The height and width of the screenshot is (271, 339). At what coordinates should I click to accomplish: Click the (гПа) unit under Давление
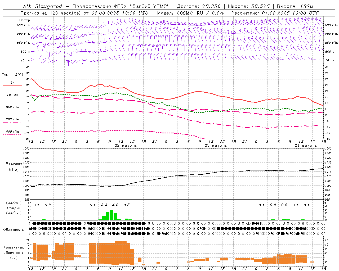14,170
